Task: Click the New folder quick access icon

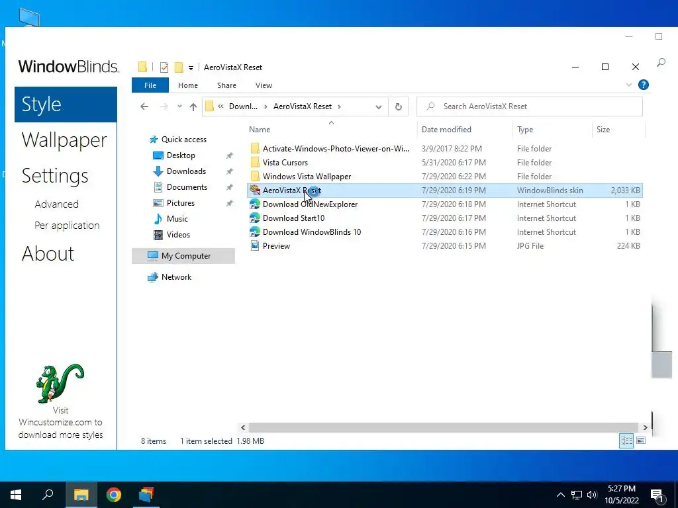Action: 179,67
